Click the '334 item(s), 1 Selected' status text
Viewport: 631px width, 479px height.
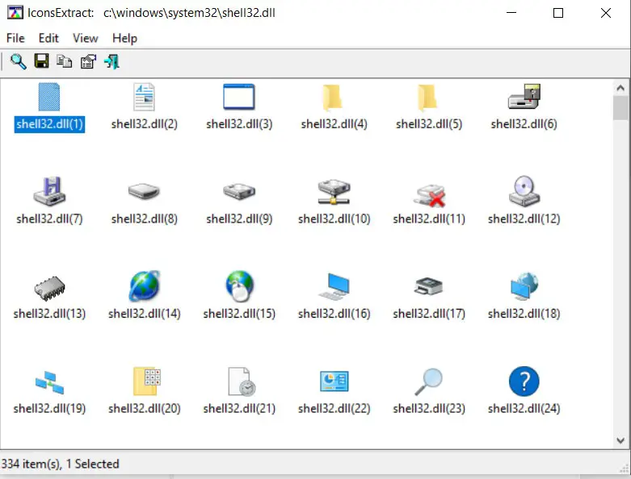[61, 464]
